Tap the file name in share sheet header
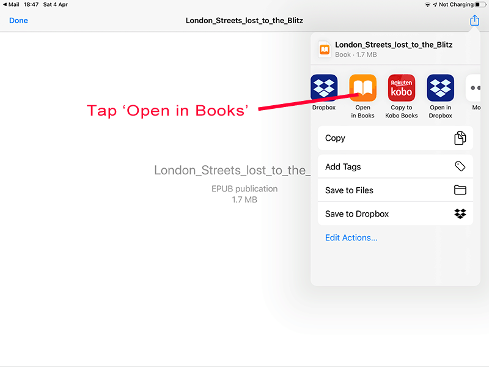This screenshot has height=367, width=489. pos(394,45)
